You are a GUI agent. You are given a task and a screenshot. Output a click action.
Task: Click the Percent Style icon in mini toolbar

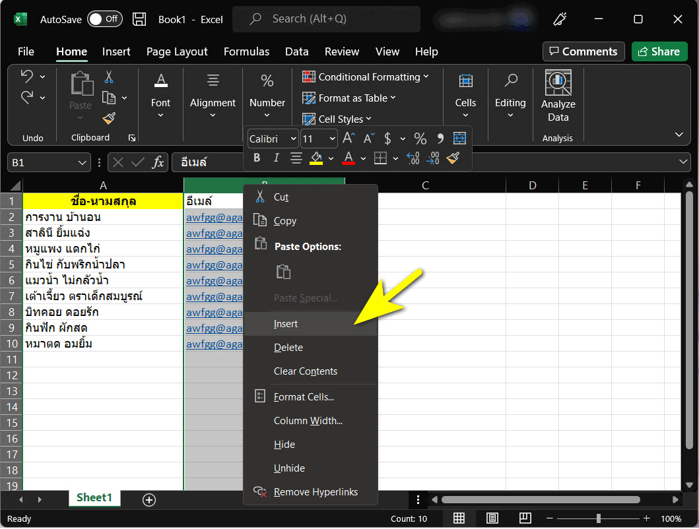(x=420, y=139)
